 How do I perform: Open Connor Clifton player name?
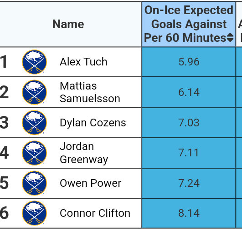point(95,213)
